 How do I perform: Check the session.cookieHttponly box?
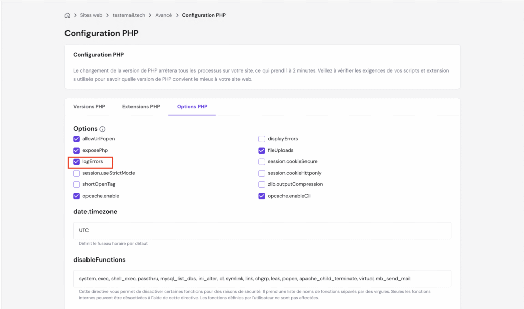tap(262, 173)
